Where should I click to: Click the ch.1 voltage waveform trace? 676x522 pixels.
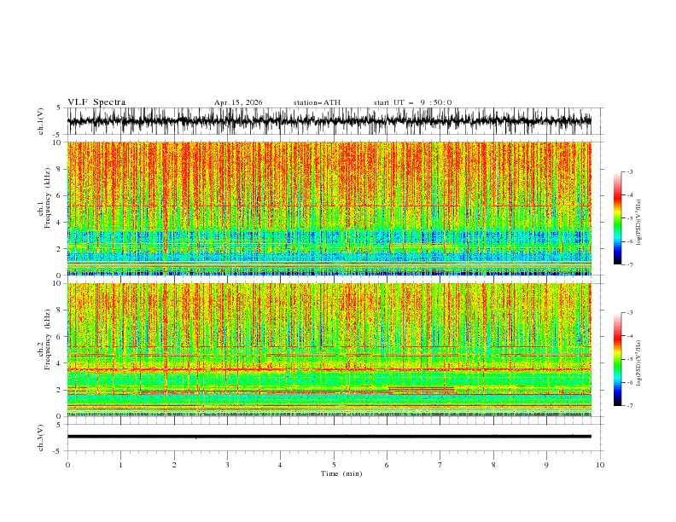(329, 121)
